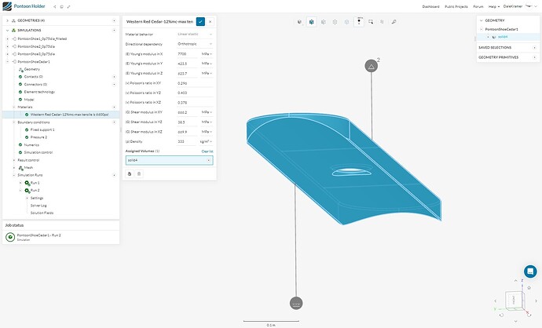Roll view clockwise using the cube's lower-right rotate icon
This screenshot has height=328, width=542.
[529, 315]
